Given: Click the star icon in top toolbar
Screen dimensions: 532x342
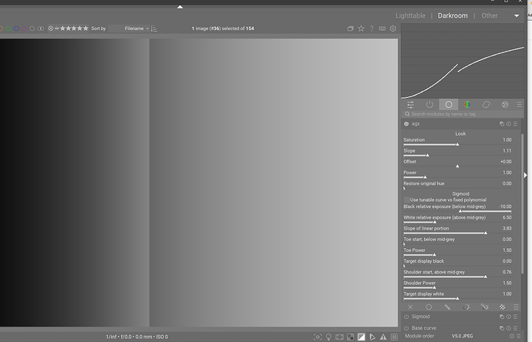Looking at the screenshot, I should [361, 28].
